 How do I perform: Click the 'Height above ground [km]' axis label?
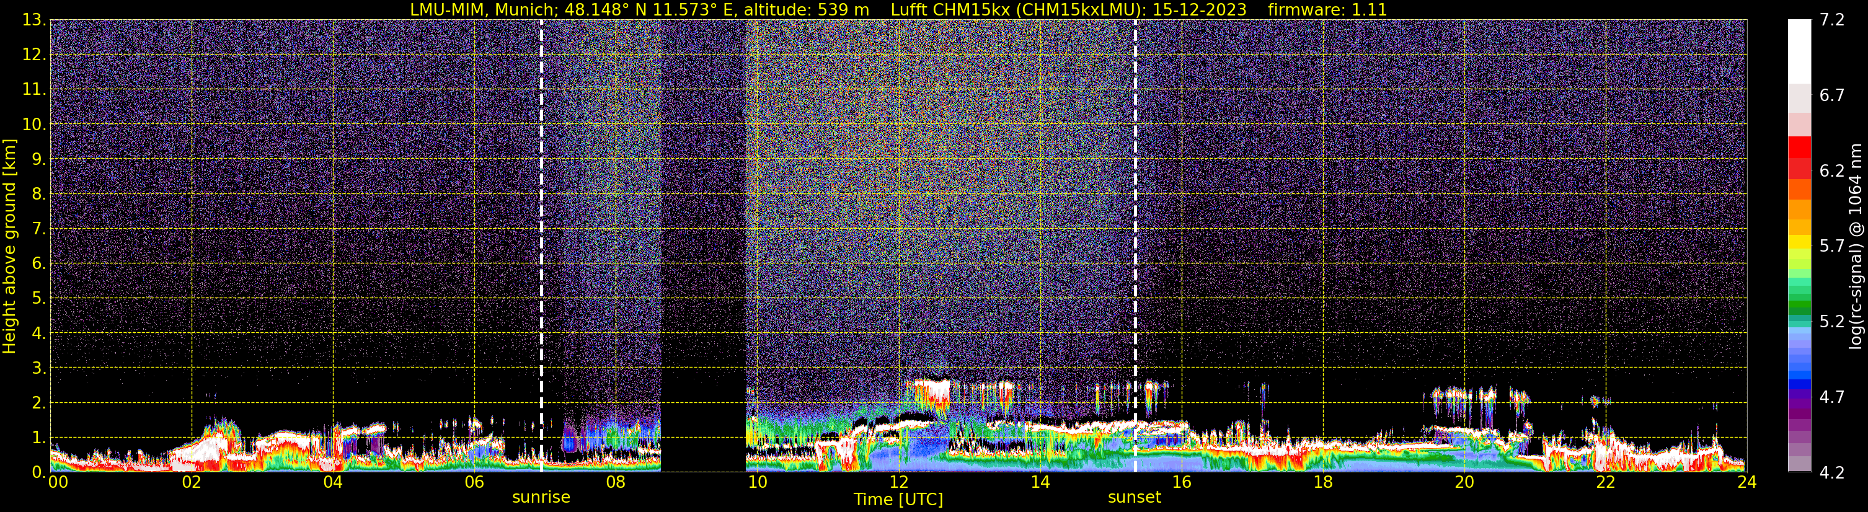tap(9, 247)
